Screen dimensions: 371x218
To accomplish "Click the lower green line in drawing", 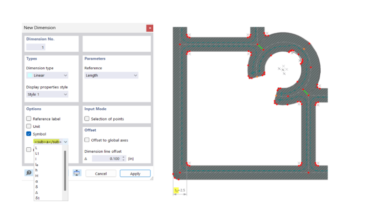I will (x=306, y=92).
